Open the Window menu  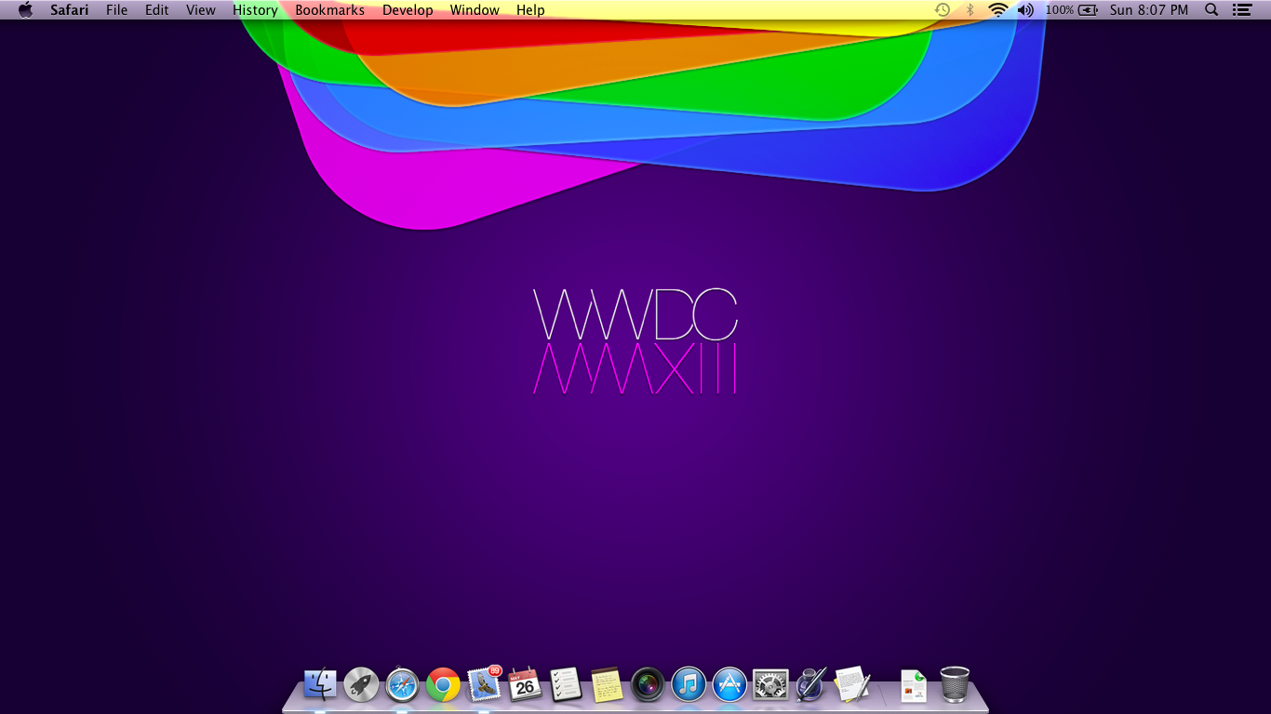coord(475,10)
